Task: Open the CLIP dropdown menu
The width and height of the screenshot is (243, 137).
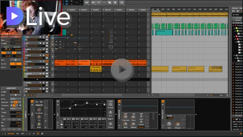Action: 121,3
